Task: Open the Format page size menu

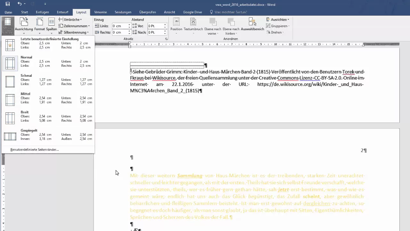Action: pos(40,26)
